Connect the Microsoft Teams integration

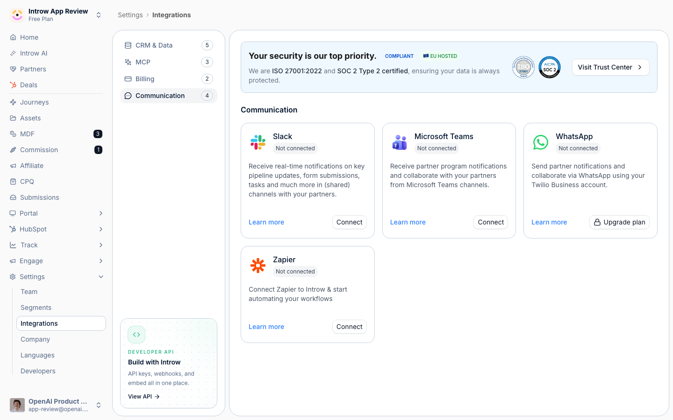pos(491,222)
